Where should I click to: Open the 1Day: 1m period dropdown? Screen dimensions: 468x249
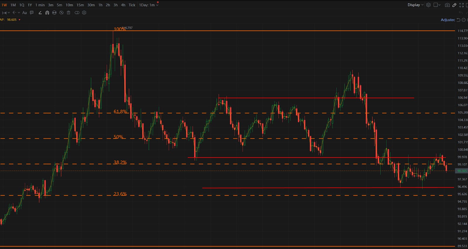coord(149,5)
